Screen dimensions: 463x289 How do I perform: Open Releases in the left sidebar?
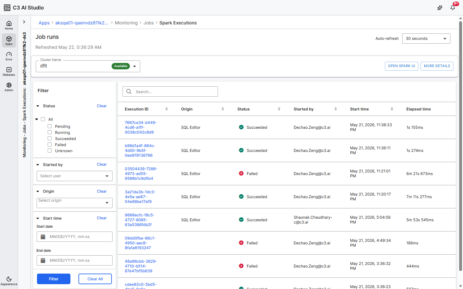(9, 72)
